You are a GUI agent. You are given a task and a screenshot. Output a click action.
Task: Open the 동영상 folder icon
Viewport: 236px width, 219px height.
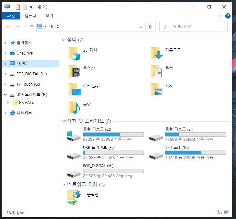click(74, 72)
